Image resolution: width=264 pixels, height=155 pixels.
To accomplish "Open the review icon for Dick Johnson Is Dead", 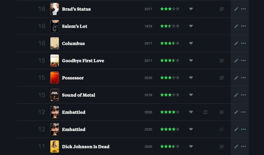I will pos(222,147).
